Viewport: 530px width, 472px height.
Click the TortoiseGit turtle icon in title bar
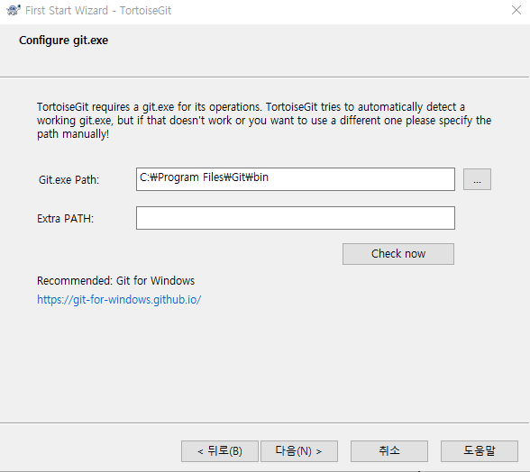pyautogui.click(x=14, y=11)
